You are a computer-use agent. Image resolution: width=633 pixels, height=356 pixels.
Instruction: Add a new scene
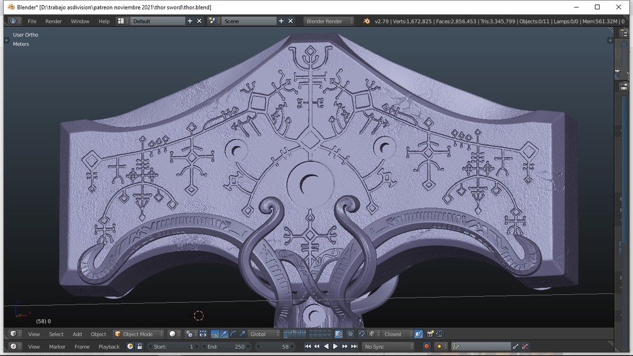[281, 21]
